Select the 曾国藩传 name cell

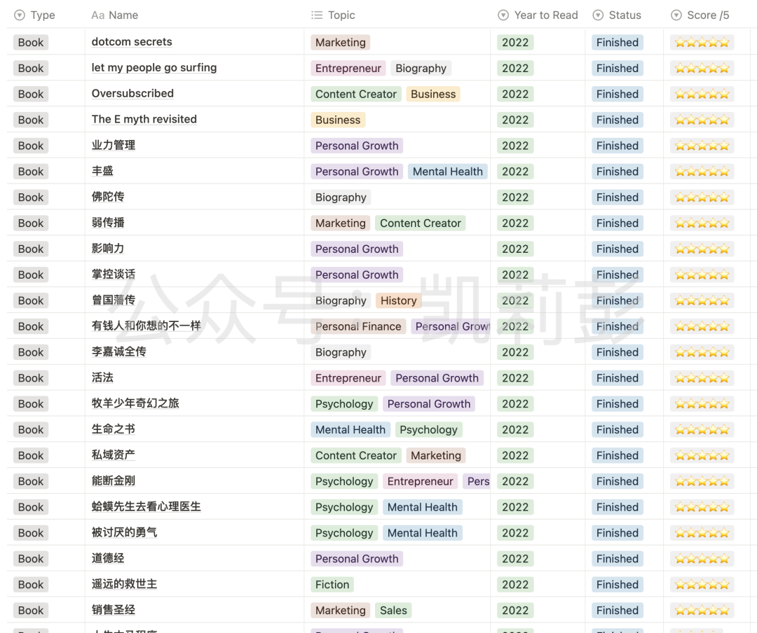point(195,300)
